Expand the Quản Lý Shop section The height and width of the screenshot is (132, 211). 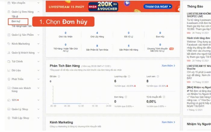point(38,109)
